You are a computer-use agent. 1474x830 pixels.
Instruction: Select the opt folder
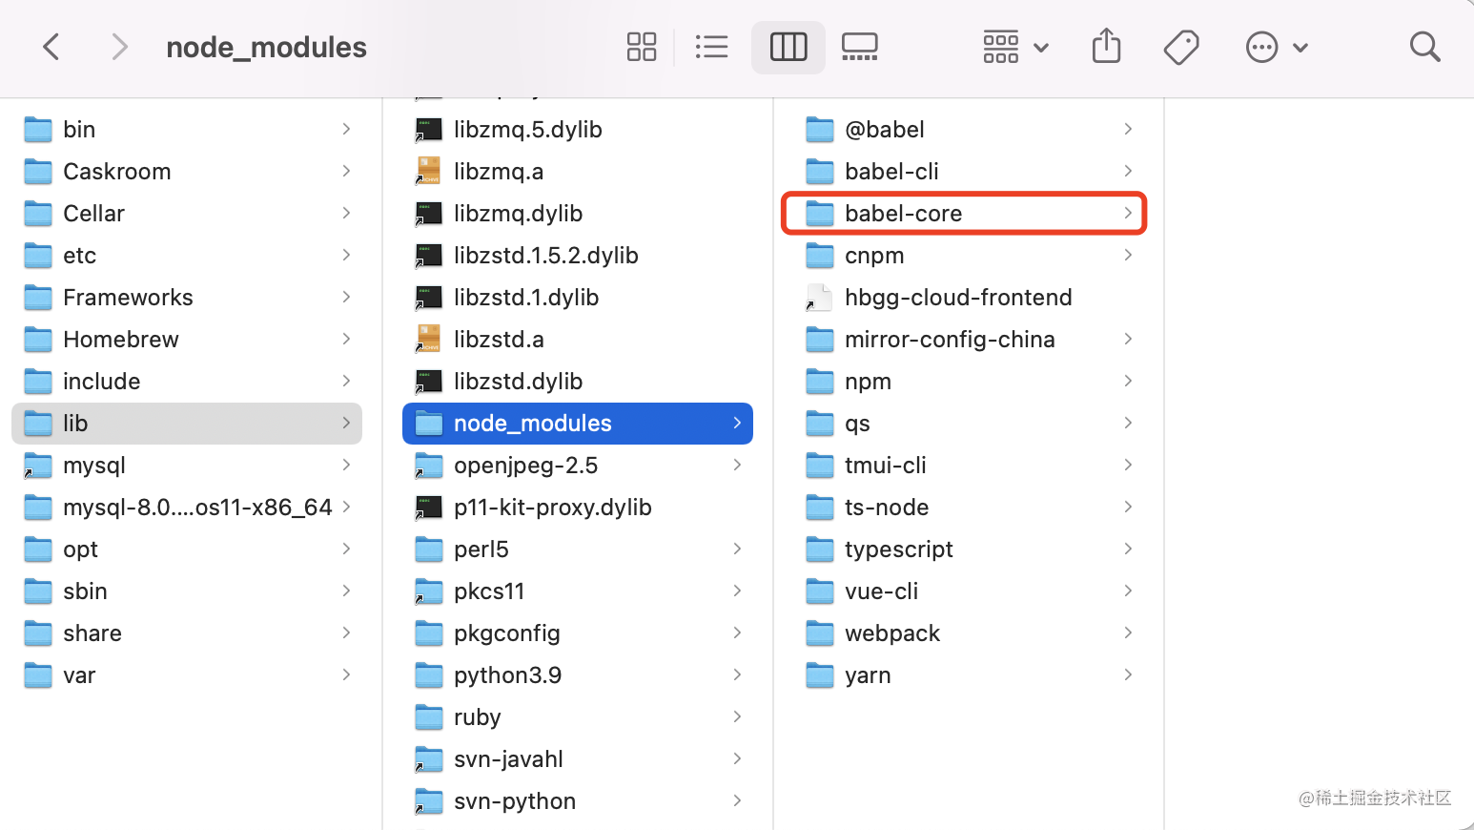(187, 549)
